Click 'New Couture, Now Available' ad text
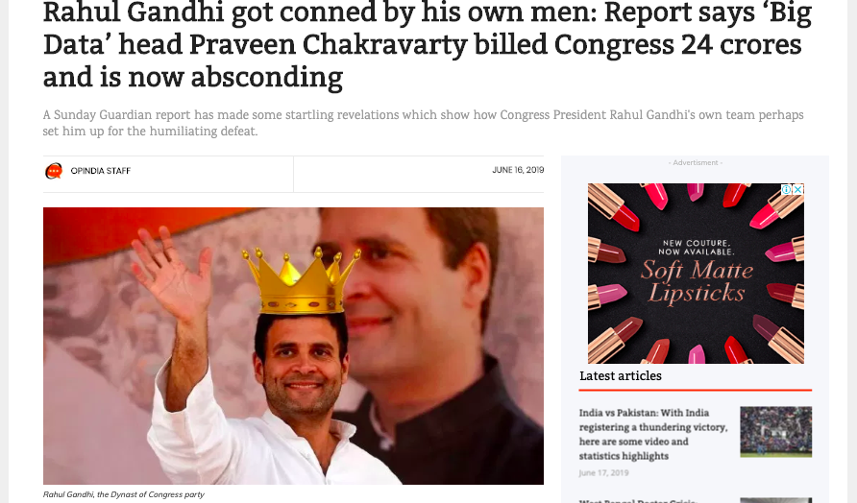 [x=696, y=248]
